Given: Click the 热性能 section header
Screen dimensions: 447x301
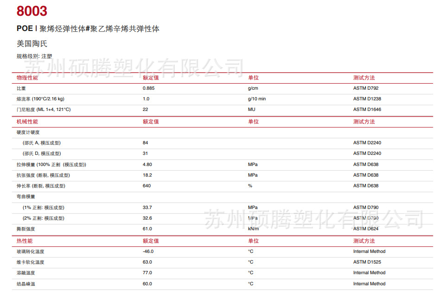Looking at the screenshot, I should pos(25,241).
